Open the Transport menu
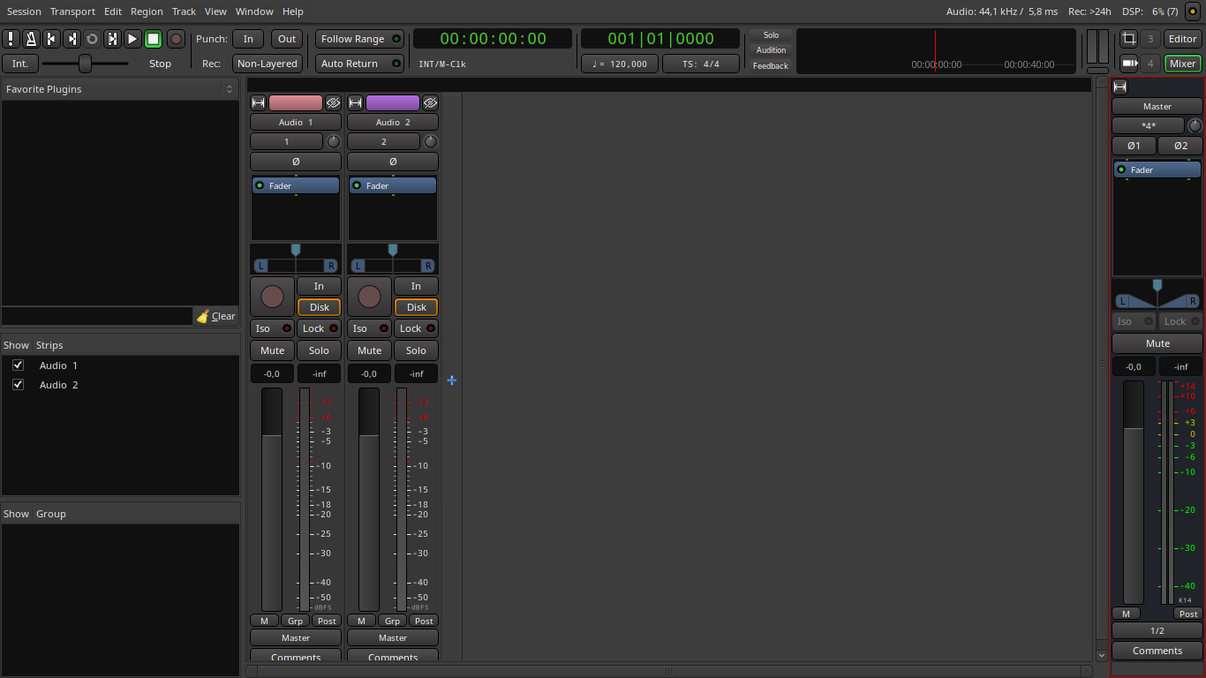The height and width of the screenshot is (678, 1206). 72,11
